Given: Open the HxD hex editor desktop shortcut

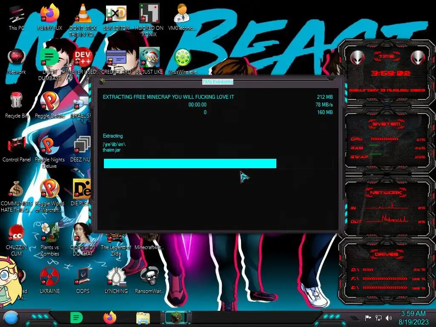Looking at the screenshot, I should coord(116,17).
